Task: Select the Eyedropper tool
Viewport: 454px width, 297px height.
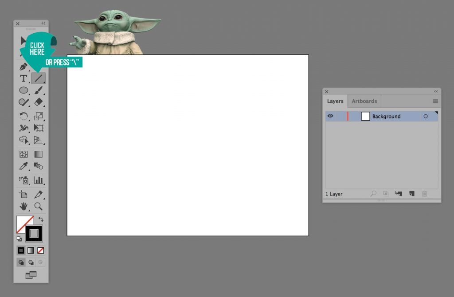Action: [23, 166]
